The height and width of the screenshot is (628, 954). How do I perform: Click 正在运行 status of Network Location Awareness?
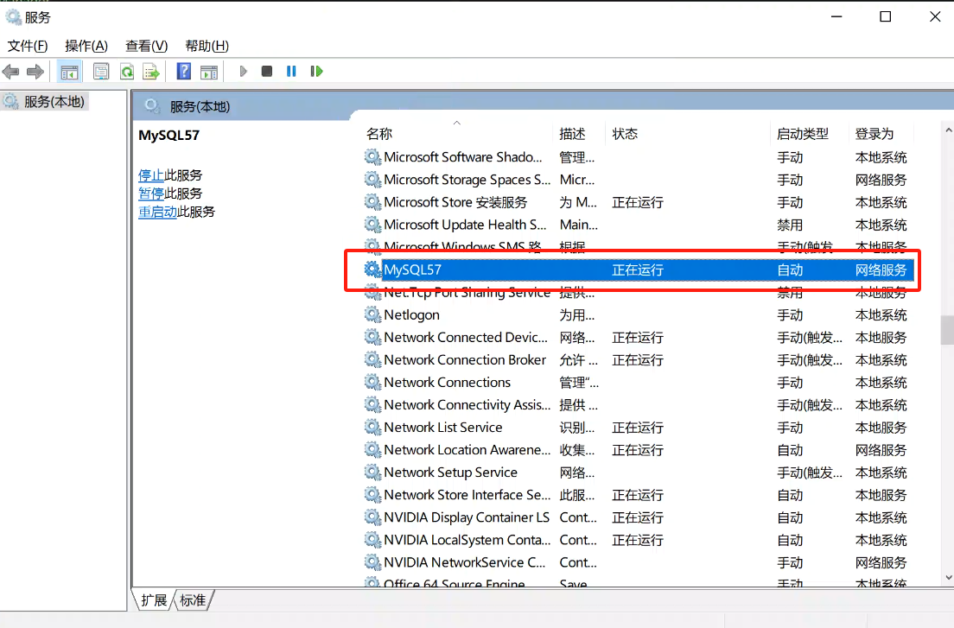[x=638, y=450]
